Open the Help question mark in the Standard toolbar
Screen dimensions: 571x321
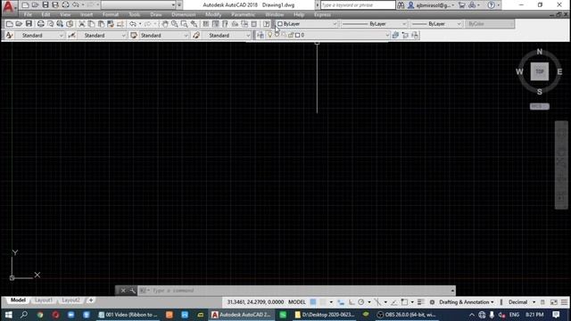266,24
